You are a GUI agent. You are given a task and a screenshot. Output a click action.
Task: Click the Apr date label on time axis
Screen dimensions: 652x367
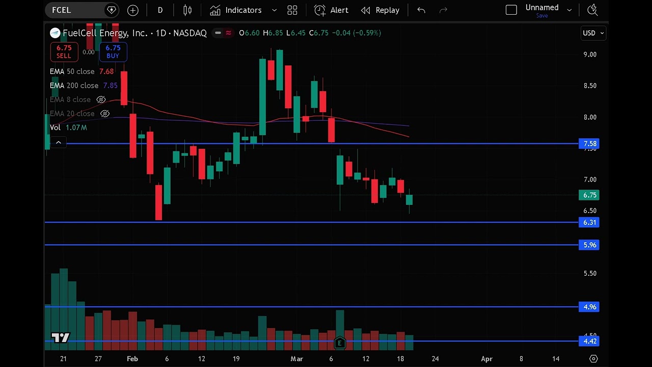click(x=486, y=359)
